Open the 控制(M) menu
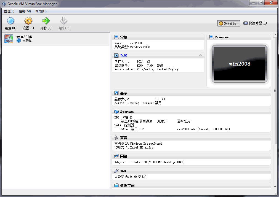 (x=25, y=11)
